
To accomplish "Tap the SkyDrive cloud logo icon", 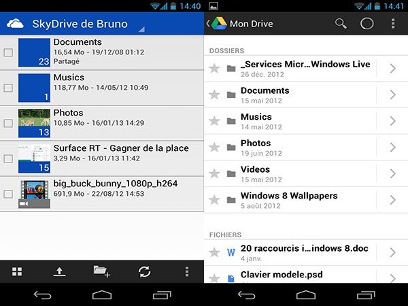I will tap(15, 24).
